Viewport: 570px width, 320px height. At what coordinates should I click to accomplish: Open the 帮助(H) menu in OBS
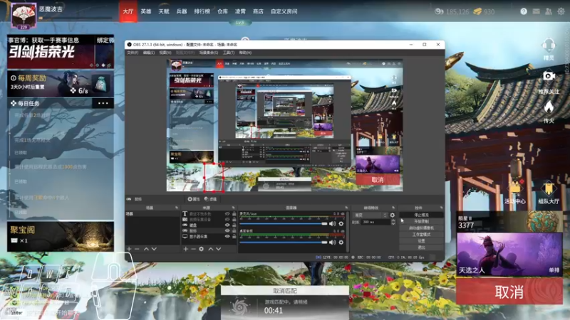(x=245, y=53)
